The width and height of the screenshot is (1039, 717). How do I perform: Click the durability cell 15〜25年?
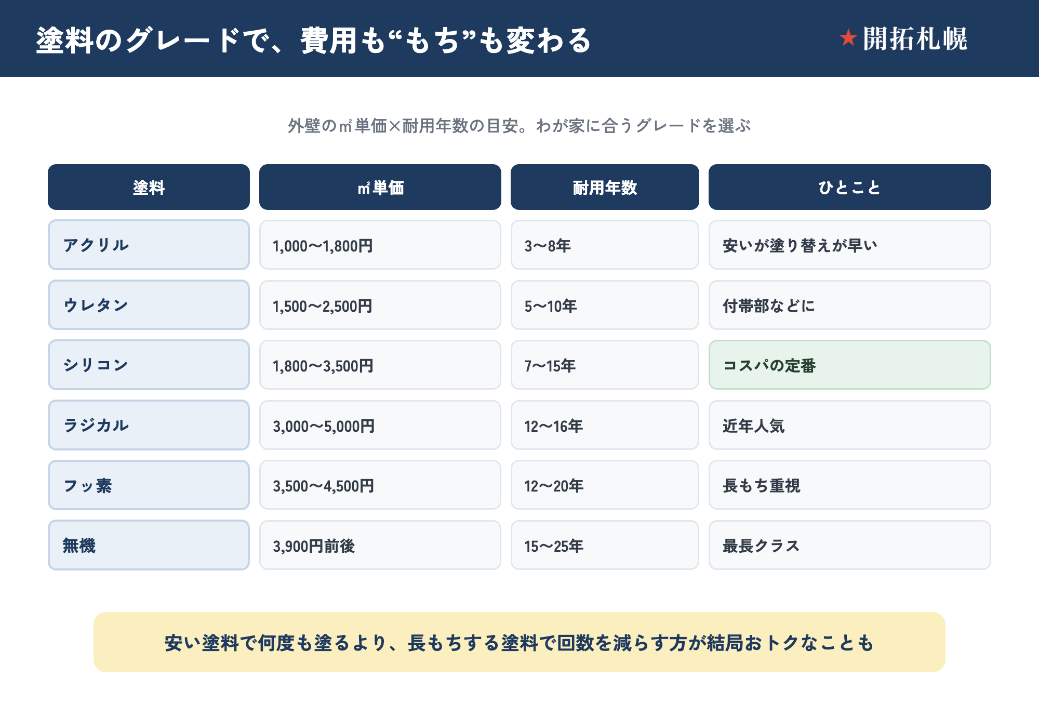pos(605,545)
